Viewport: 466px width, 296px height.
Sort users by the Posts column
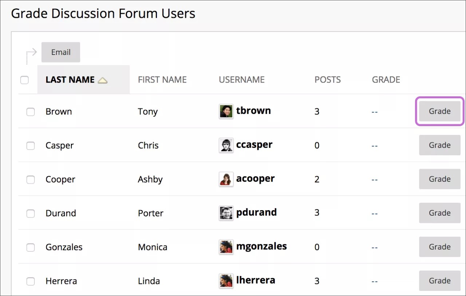pyautogui.click(x=327, y=79)
